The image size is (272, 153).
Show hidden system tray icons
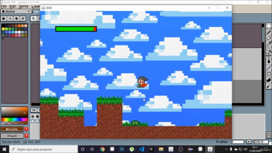coord(226,149)
